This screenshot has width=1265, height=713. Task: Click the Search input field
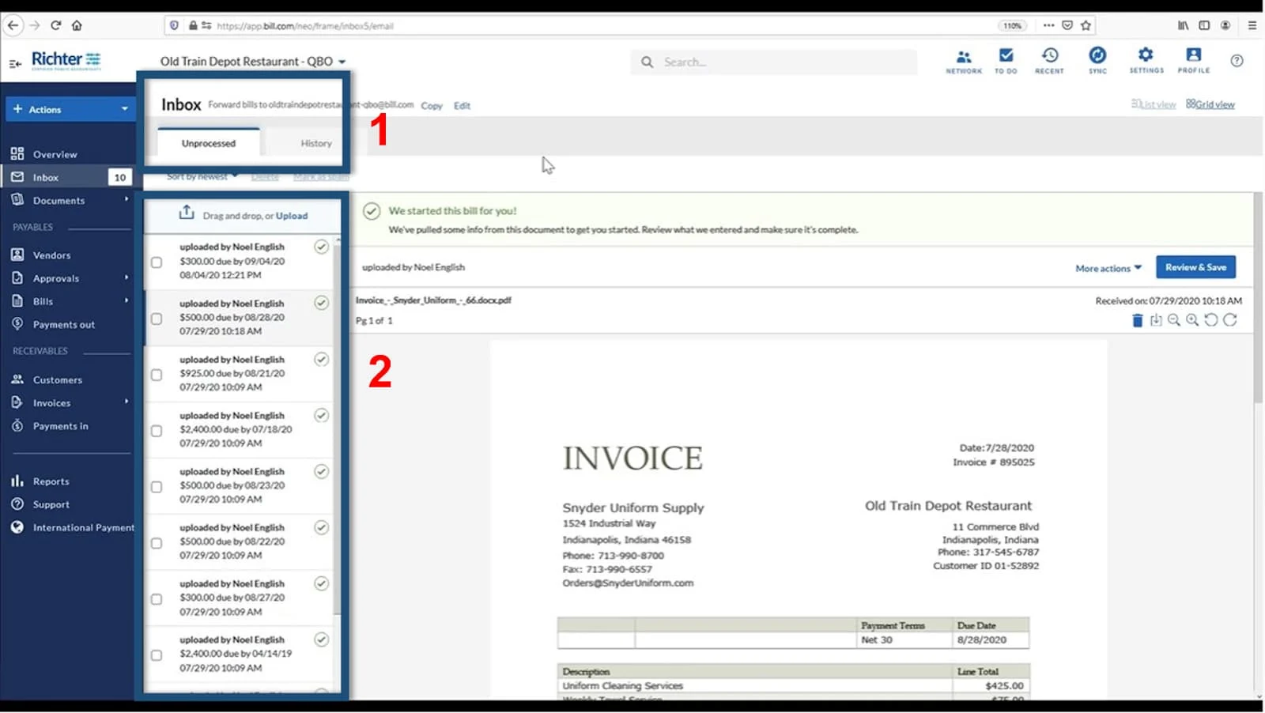tap(773, 62)
